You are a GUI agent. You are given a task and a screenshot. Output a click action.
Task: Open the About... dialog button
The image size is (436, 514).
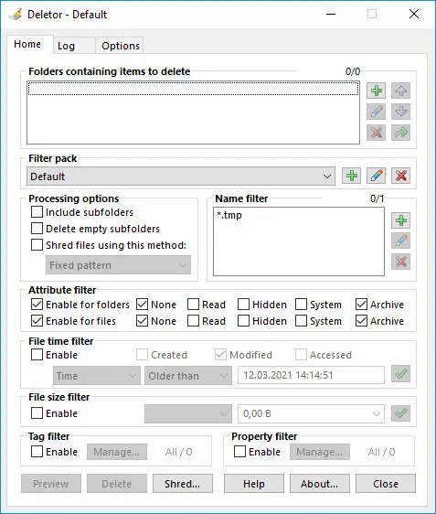click(319, 484)
